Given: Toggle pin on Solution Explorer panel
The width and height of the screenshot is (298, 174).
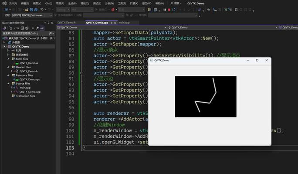Looking at the screenshot, I should click(x=49, y=23).
